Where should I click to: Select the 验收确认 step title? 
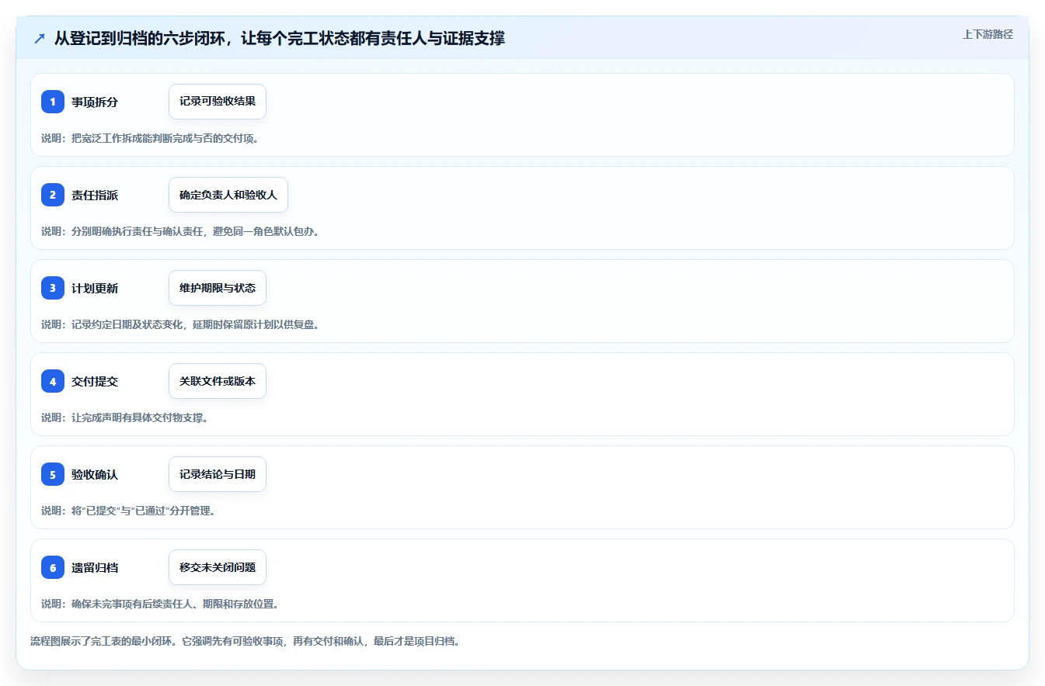click(x=95, y=474)
